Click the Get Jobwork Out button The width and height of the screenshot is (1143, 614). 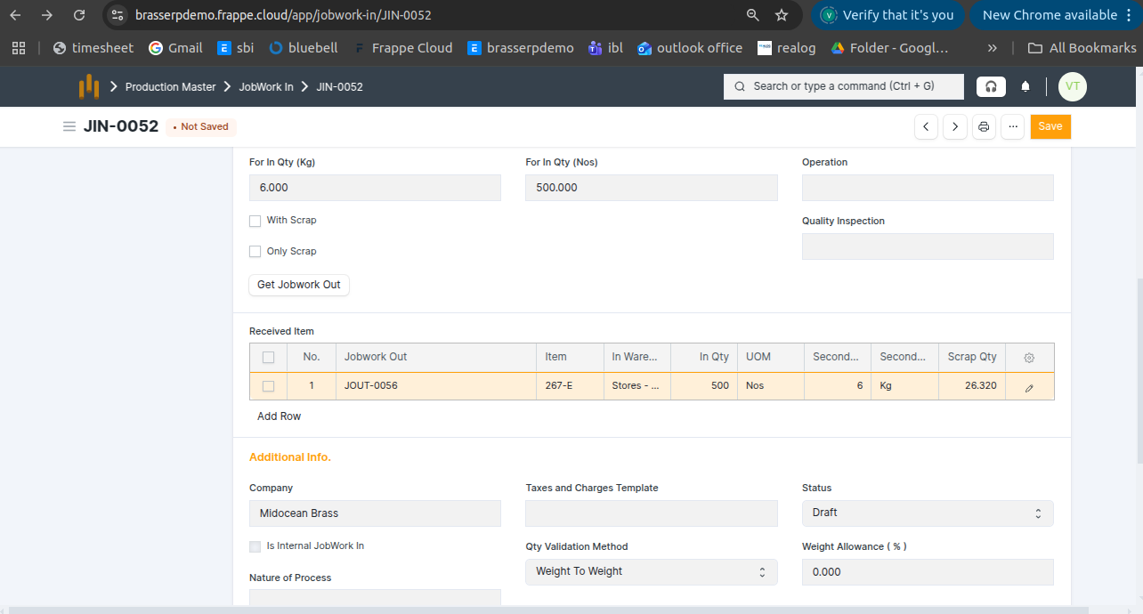pyautogui.click(x=298, y=285)
